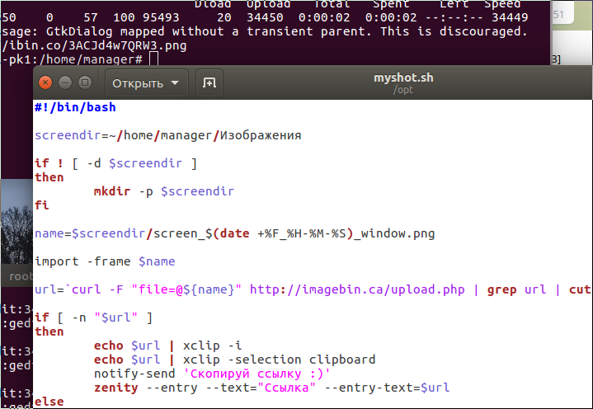
Task: Click the name=$screendir/screen_ line
Action: (x=234, y=233)
